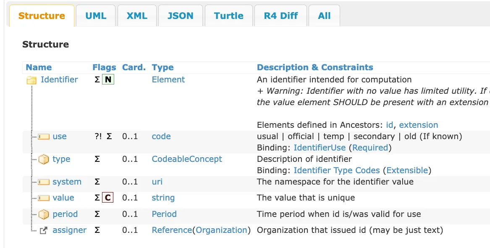This screenshot has height=248, width=490.
Task: Click the Name column header
Action: click(38, 67)
